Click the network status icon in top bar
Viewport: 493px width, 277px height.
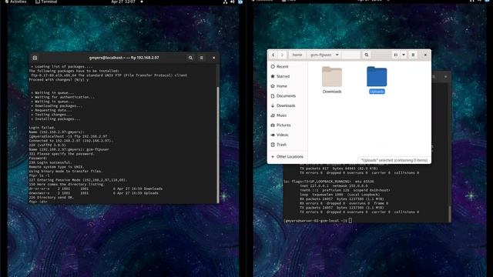(225, 2)
